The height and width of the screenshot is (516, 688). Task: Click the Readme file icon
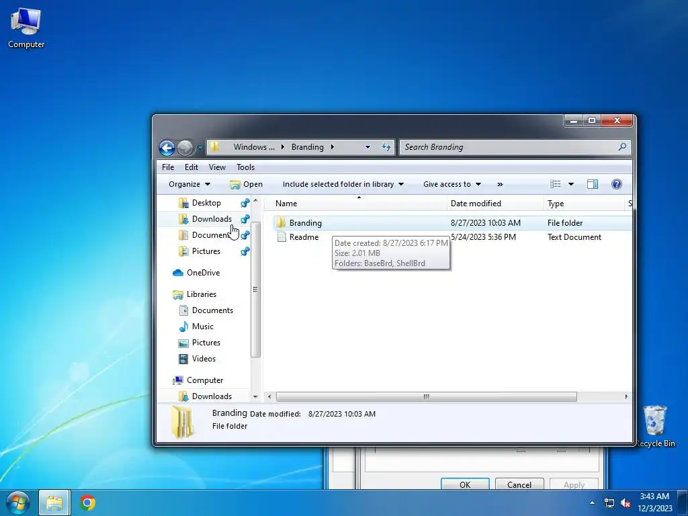(x=282, y=237)
